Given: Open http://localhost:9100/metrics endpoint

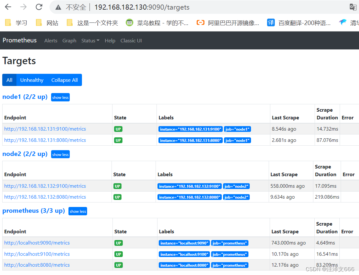Looking at the screenshot, I should point(37,254).
